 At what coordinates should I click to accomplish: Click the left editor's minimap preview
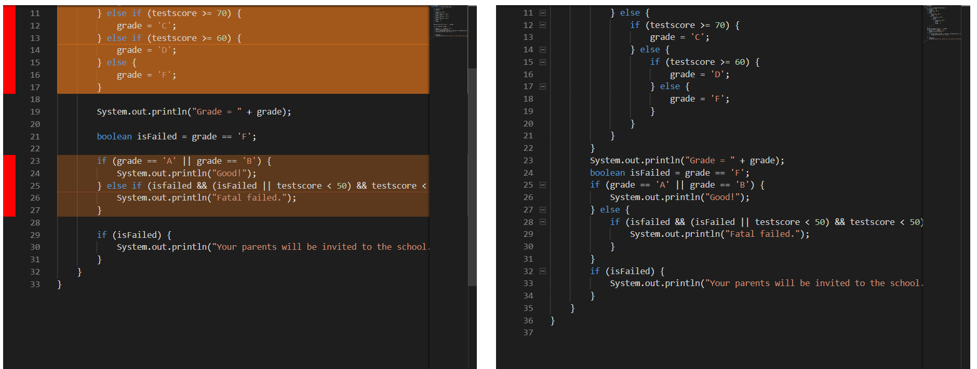point(449,22)
